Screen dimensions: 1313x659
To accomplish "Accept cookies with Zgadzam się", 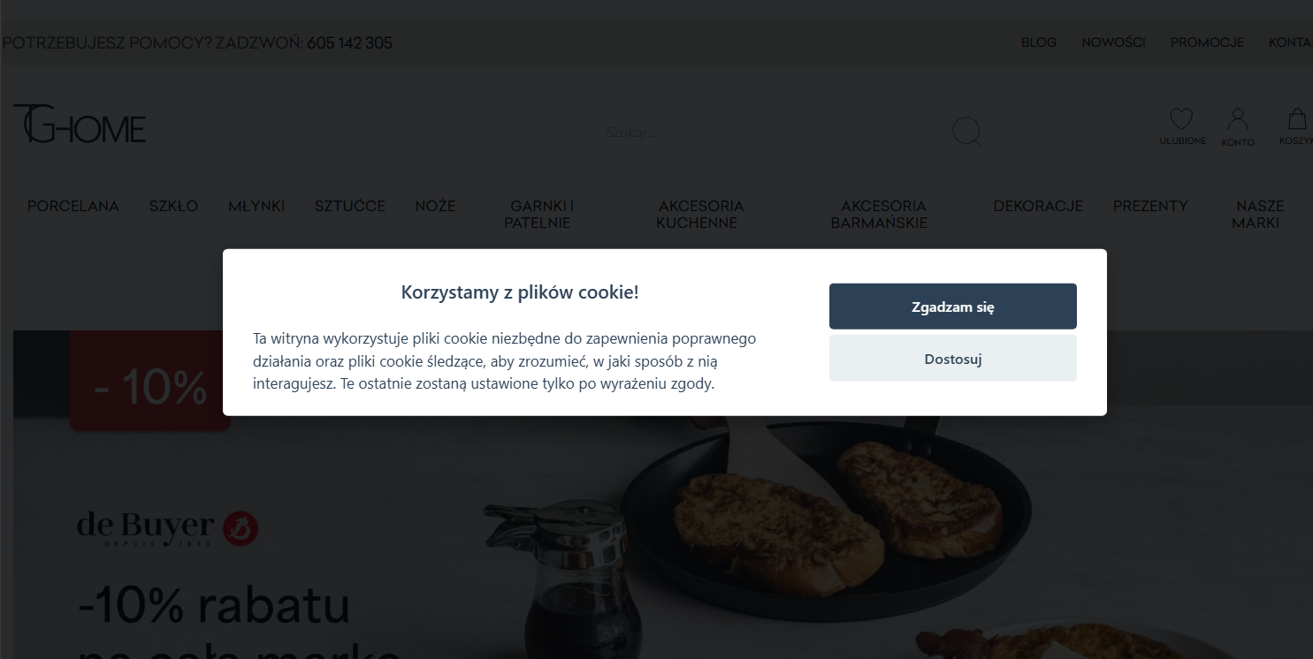I will [x=953, y=307].
